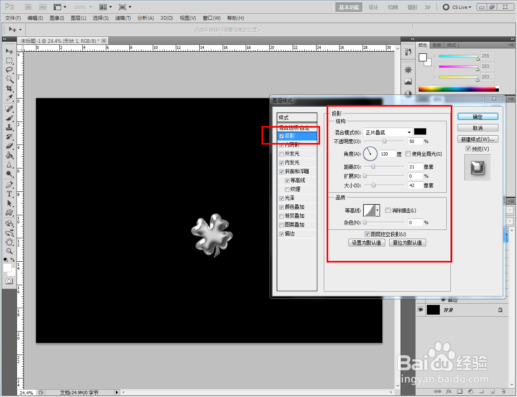The height and width of the screenshot is (397, 517).
Task: Select the 基本功能 workspace button
Action: pyautogui.click(x=349, y=7)
